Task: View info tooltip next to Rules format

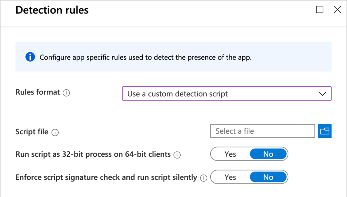Action: (x=66, y=92)
